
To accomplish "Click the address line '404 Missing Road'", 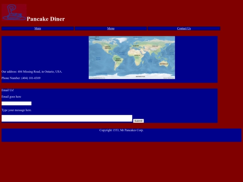I will tap(32, 71).
